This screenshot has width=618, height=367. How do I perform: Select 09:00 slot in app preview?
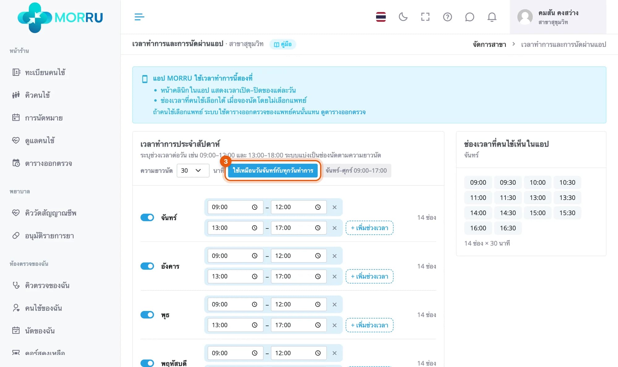point(478,182)
